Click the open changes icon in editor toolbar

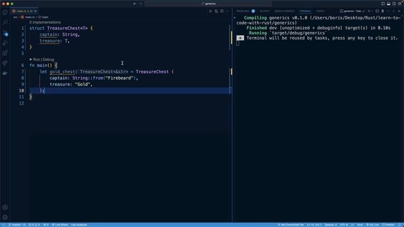pyautogui.click(x=216, y=11)
